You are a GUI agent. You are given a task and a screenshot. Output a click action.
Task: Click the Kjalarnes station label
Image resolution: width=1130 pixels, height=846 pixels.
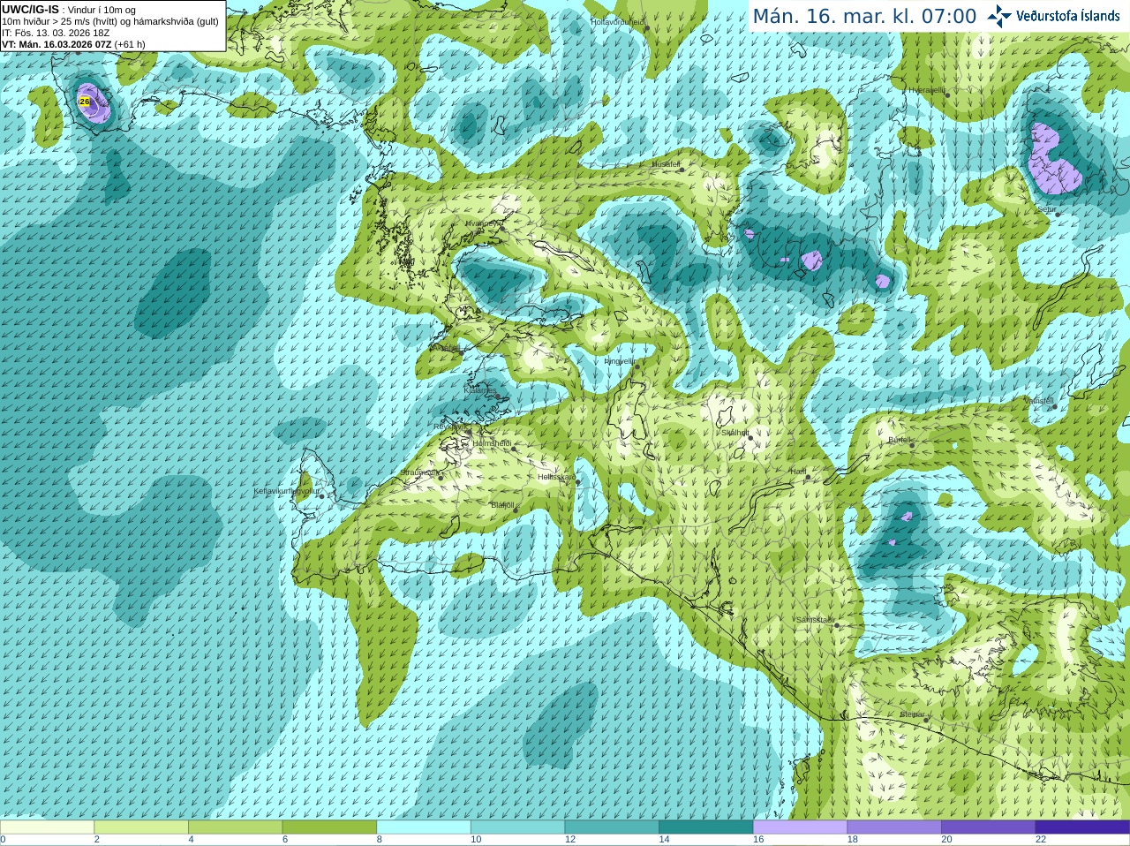pos(480,389)
